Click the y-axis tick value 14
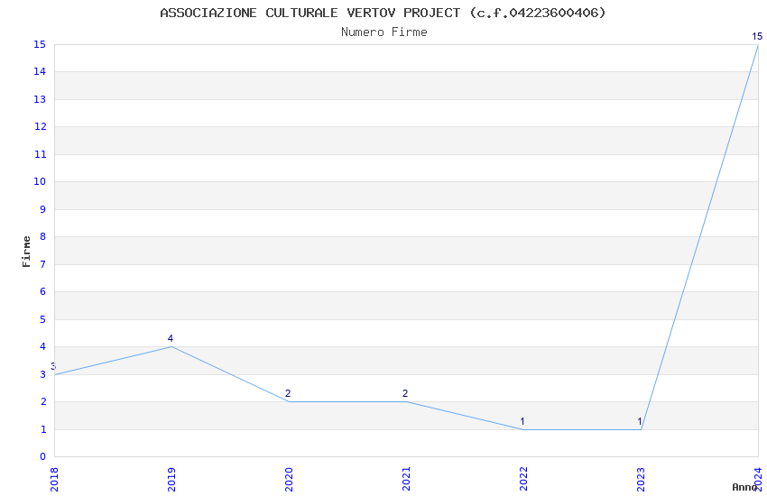 click(40, 72)
